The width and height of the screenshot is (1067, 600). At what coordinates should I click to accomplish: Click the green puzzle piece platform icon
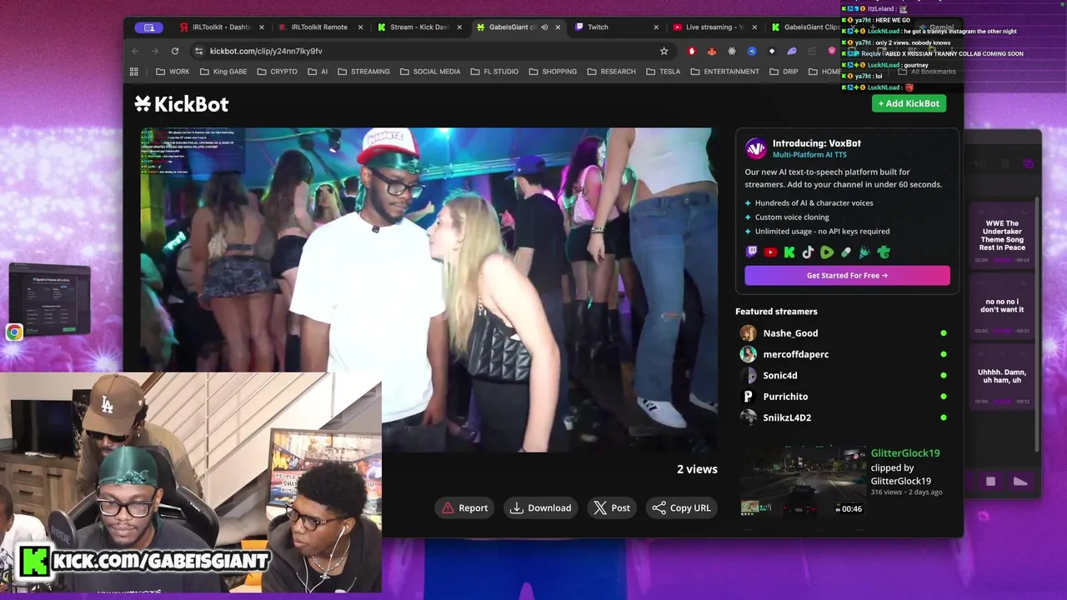(x=884, y=252)
